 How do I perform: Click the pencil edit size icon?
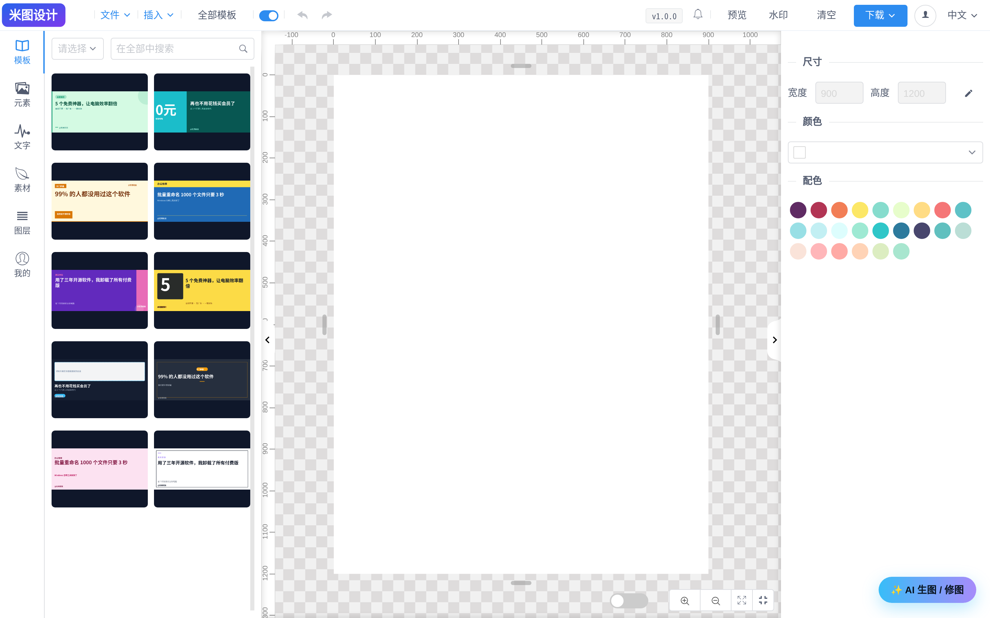point(968,93)
